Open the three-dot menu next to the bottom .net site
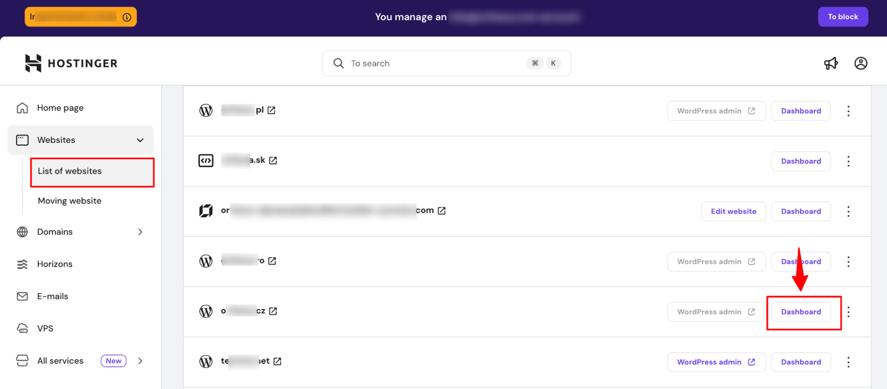Screen dimensions: 887x389 (x=848, y=362)
